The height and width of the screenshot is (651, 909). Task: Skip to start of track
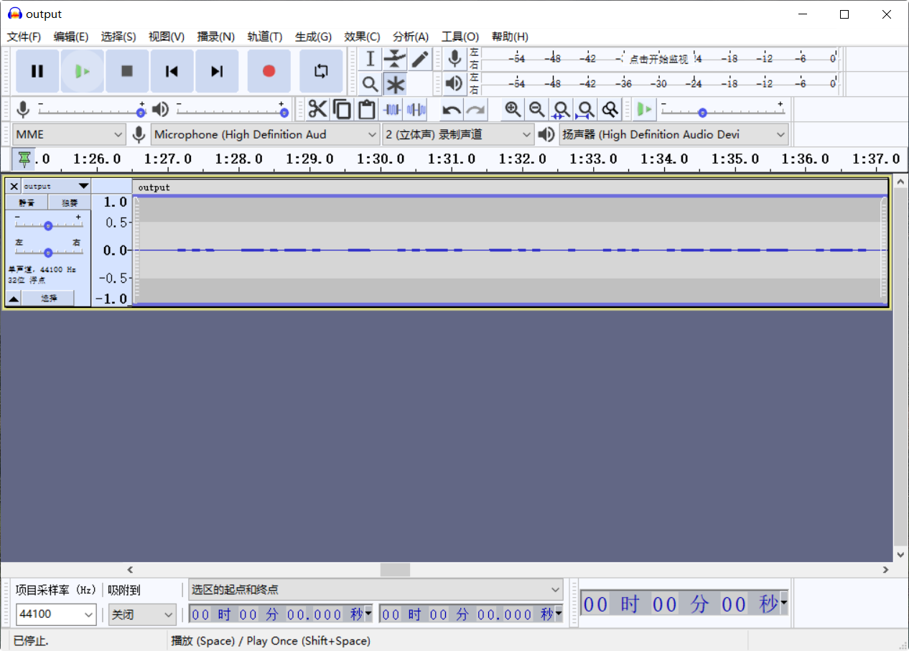pyautogui.click(x=172, y=71)
